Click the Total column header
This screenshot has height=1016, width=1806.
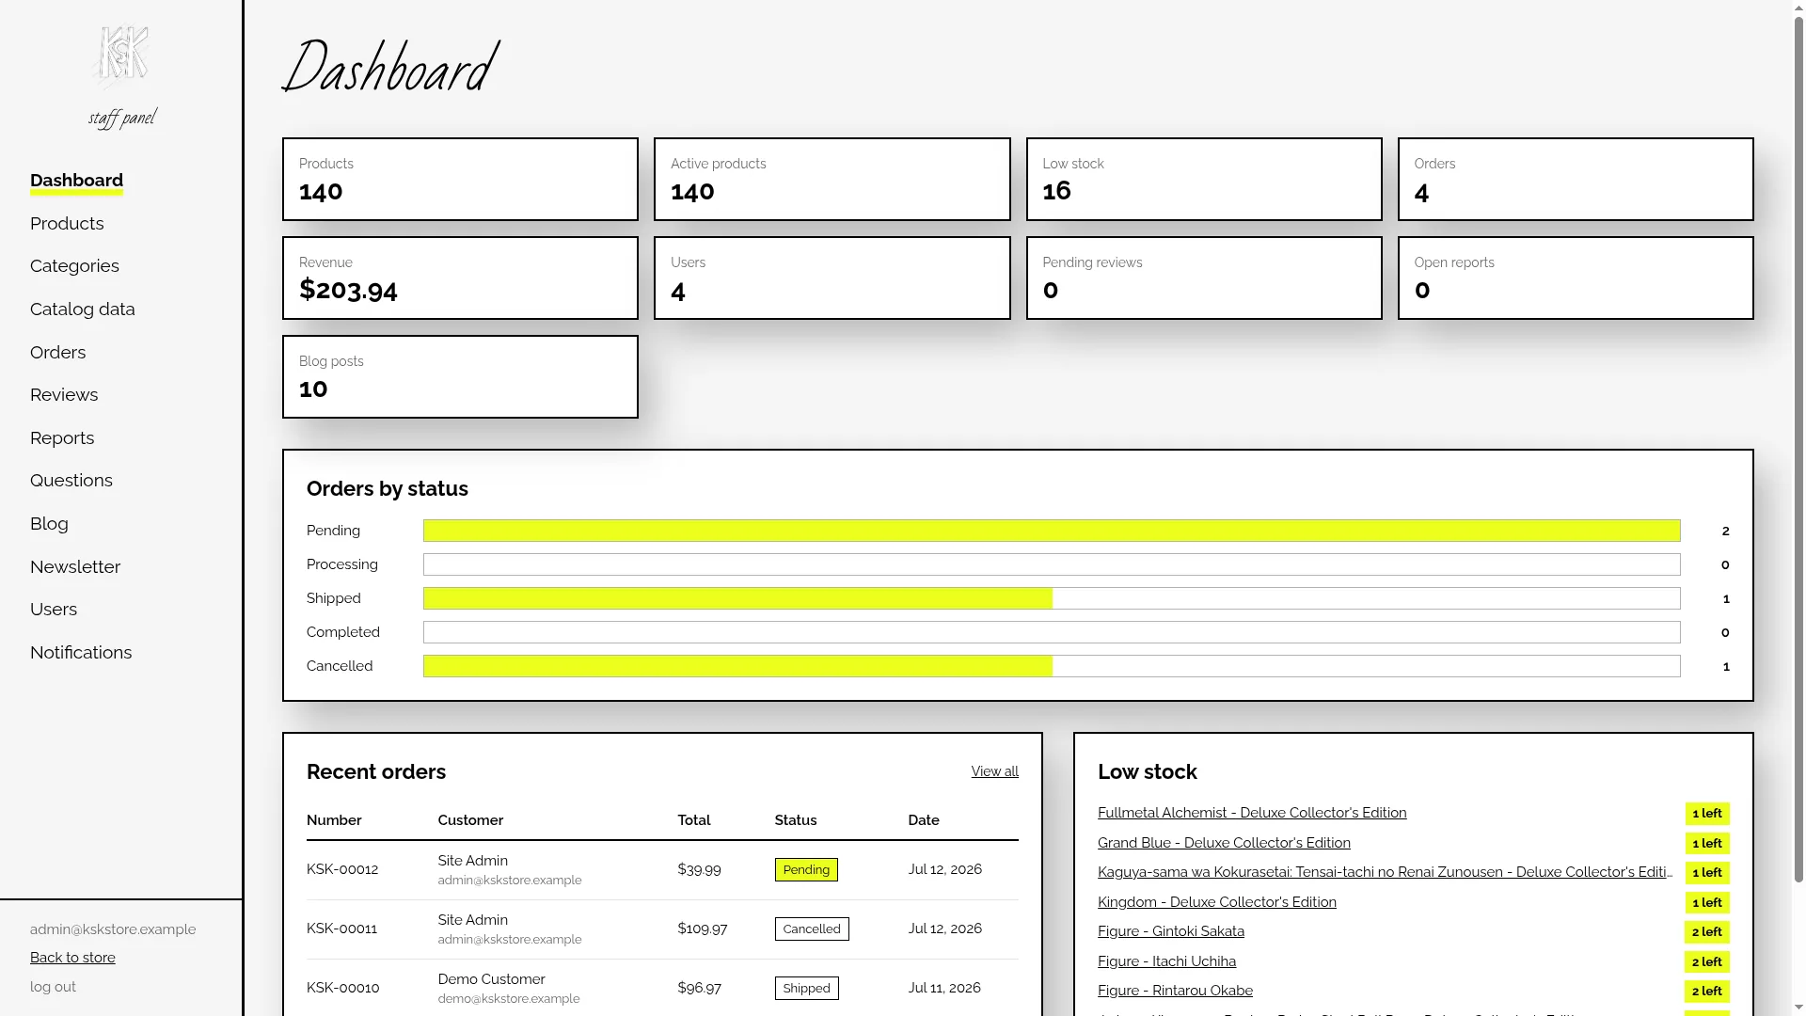(x=694, y=820)
